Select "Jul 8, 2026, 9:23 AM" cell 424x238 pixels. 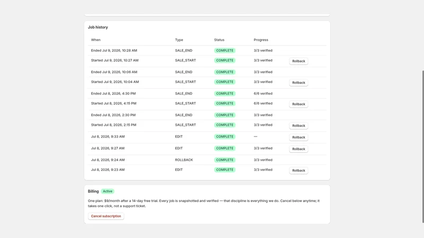(x=108, y=170)
